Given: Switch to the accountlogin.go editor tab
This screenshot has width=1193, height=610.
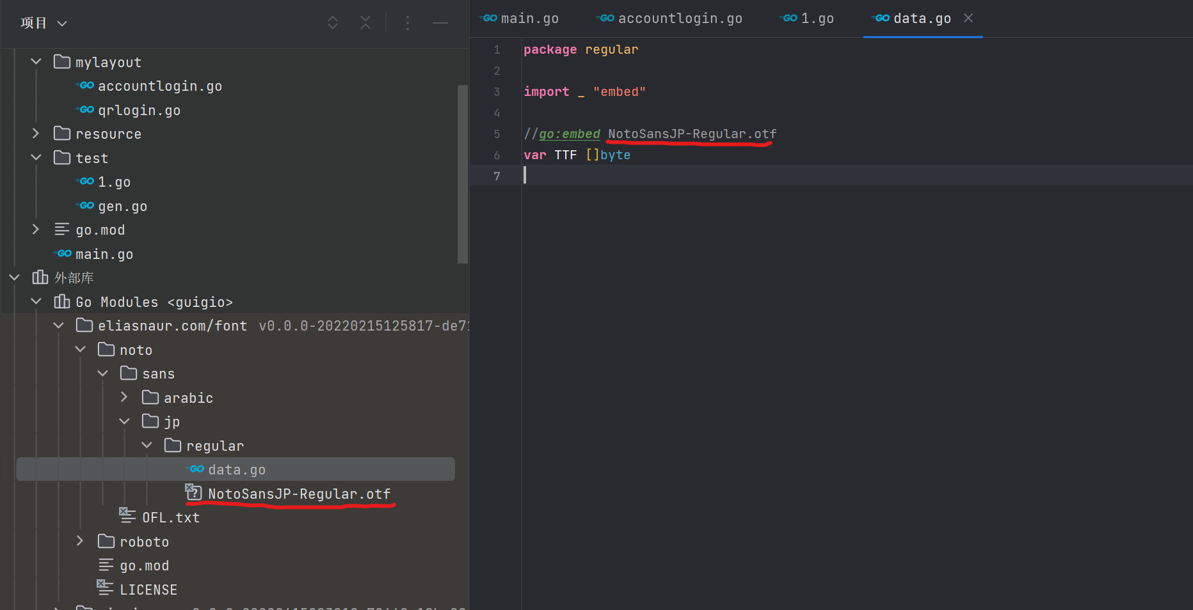Looking at the screenshot, I should click(670, 19).
